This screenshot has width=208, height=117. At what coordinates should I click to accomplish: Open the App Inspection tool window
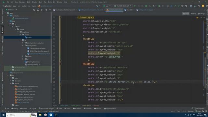click(110, 109)
